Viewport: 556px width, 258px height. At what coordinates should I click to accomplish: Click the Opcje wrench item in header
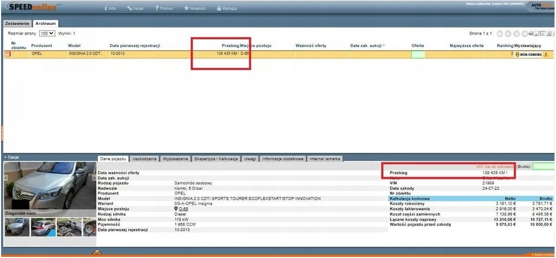click(x=135, y=9)
